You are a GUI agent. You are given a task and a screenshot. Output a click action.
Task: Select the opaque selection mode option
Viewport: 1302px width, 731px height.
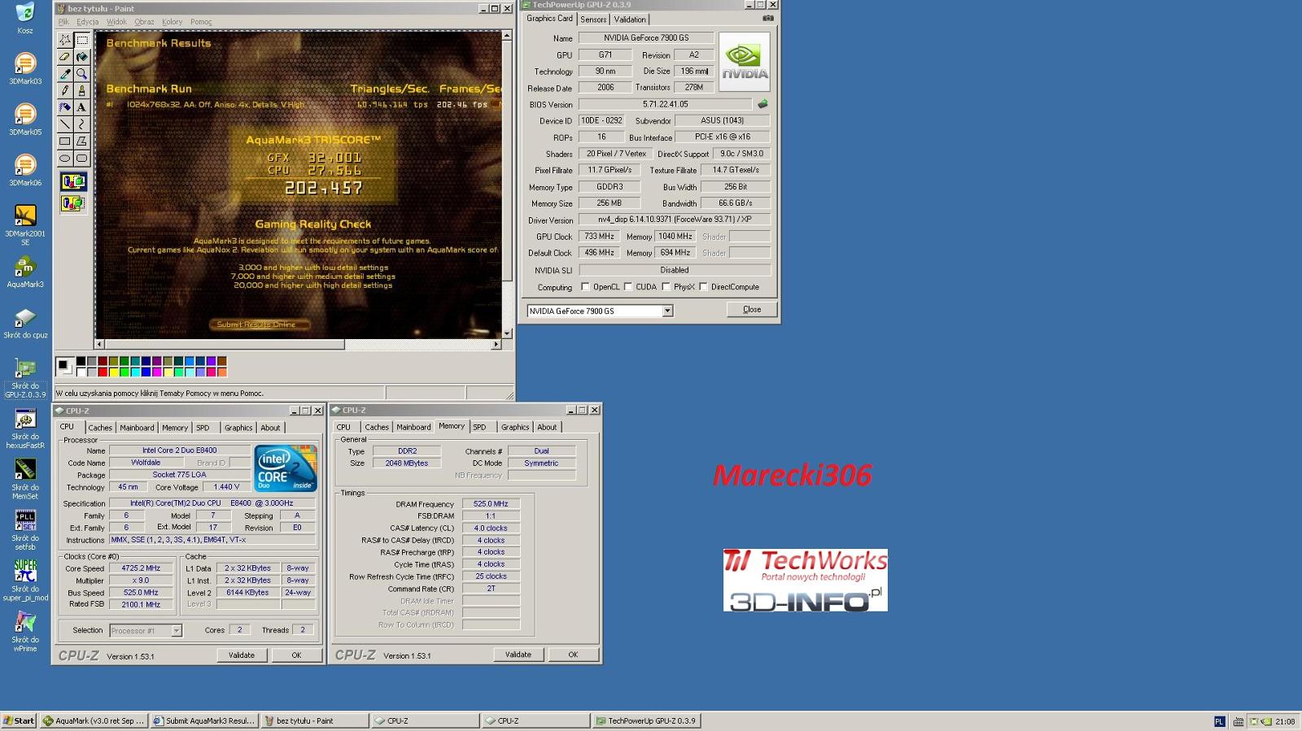pos(73,182)
